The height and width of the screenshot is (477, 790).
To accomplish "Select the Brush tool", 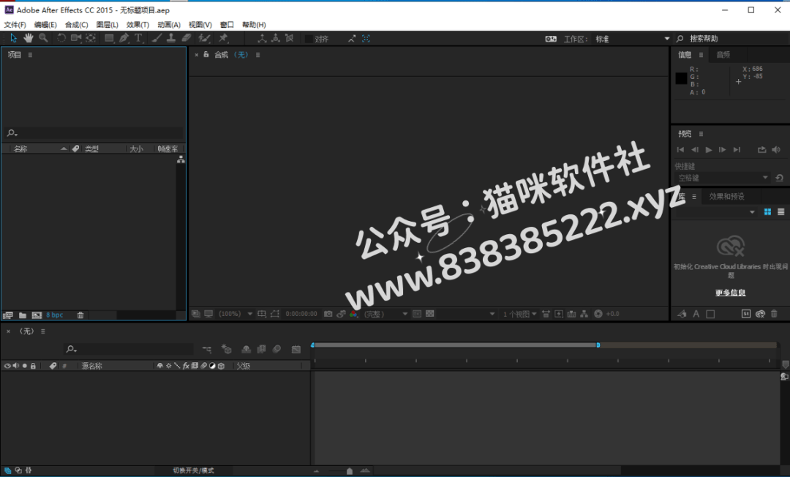I will tap(157, 38).
